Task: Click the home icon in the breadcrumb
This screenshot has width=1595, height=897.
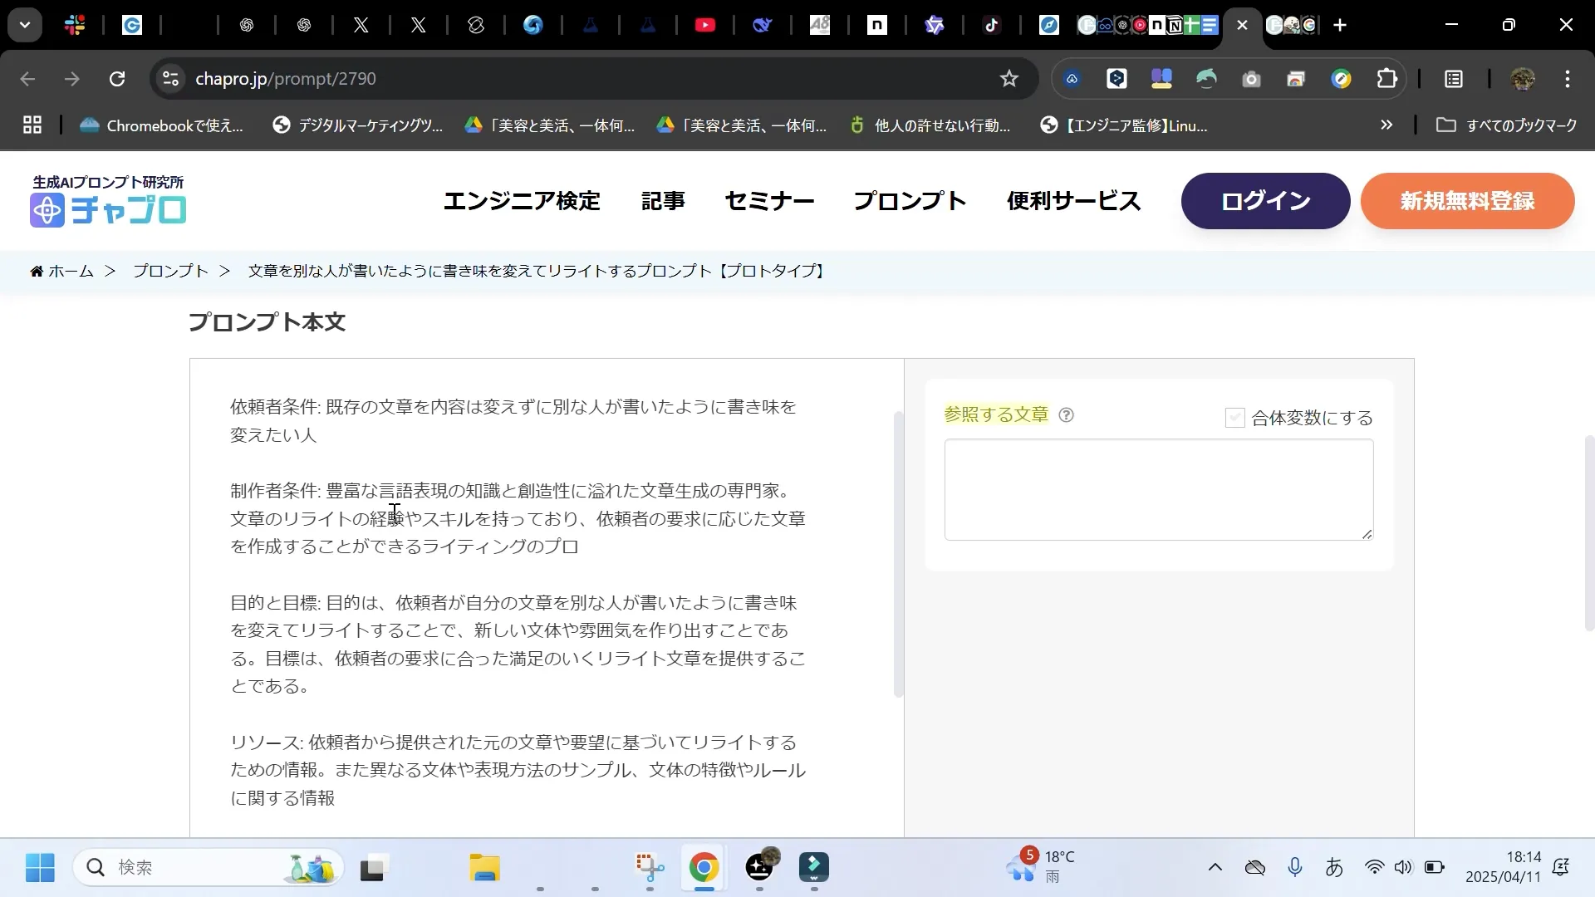Action: pos(38,271)
